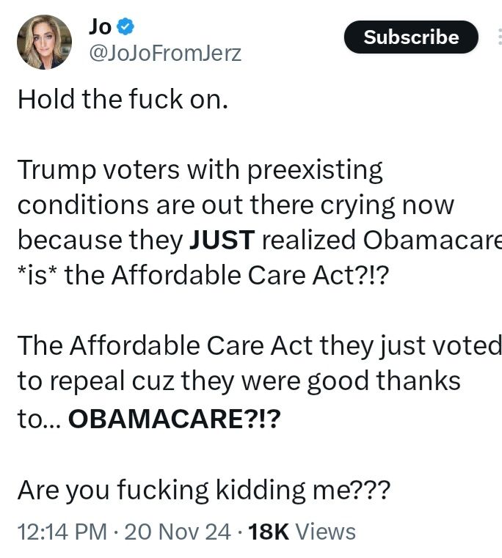Click the opening line Hold the fuck on
Image resolution: width=502 pixels, height=558 pixels.
coord(123,99)
